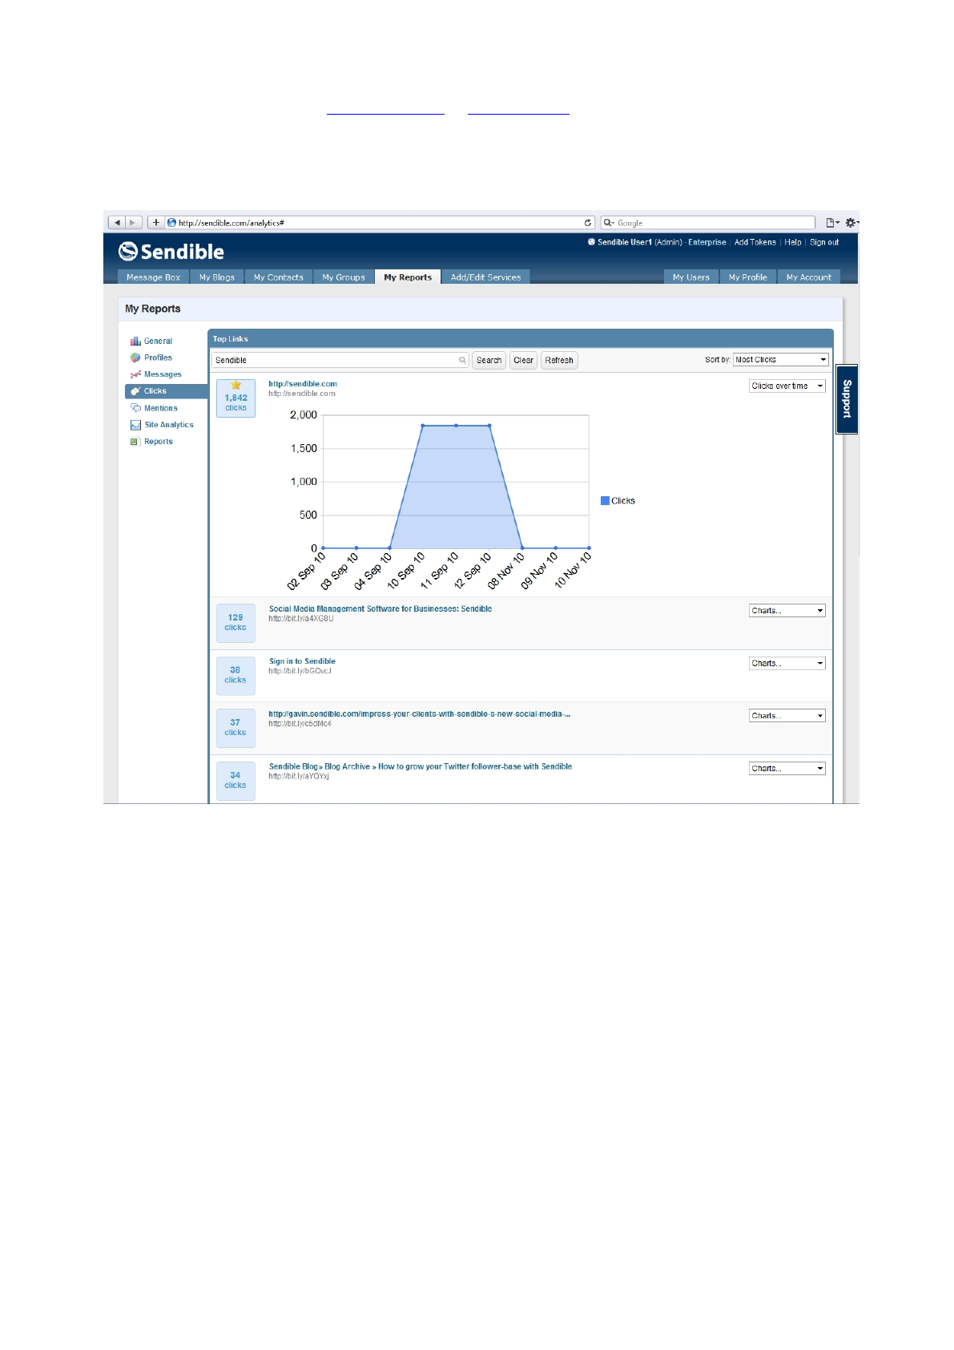Click the Top Links panel header

(x=521, y=339)
